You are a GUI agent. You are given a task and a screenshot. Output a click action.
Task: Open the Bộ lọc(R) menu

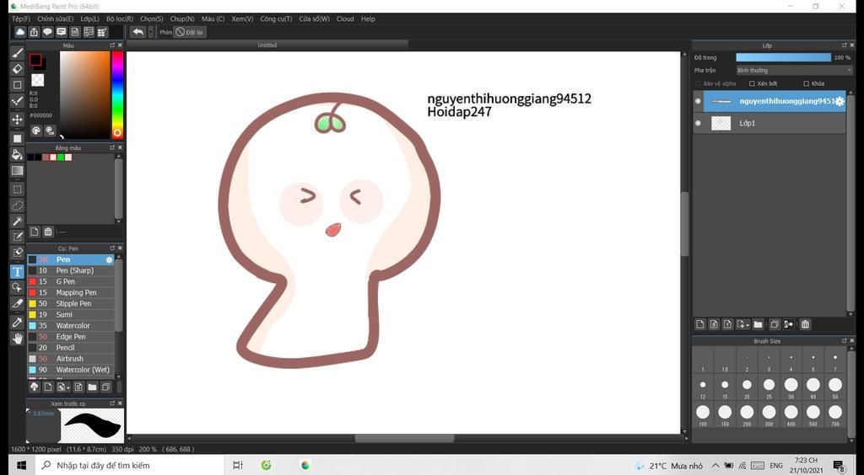(120, 19)
